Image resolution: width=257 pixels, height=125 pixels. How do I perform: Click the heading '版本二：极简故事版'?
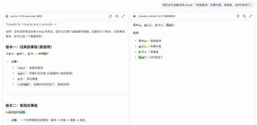pyautogui.click(x=22, y=105)
